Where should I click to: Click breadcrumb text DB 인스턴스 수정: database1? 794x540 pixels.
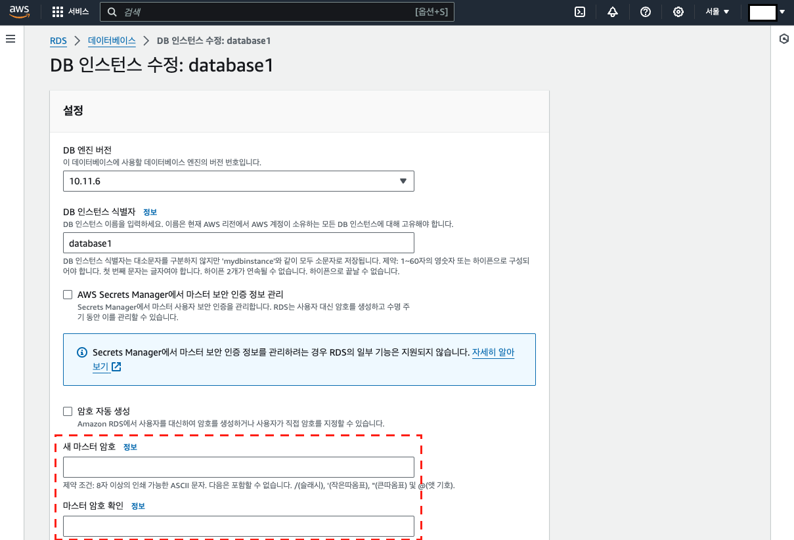[214, 41]
